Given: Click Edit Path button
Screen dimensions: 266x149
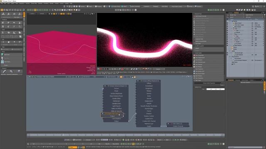Looking at the screenshot, I should pyautogui.click(x=209, y=43).
